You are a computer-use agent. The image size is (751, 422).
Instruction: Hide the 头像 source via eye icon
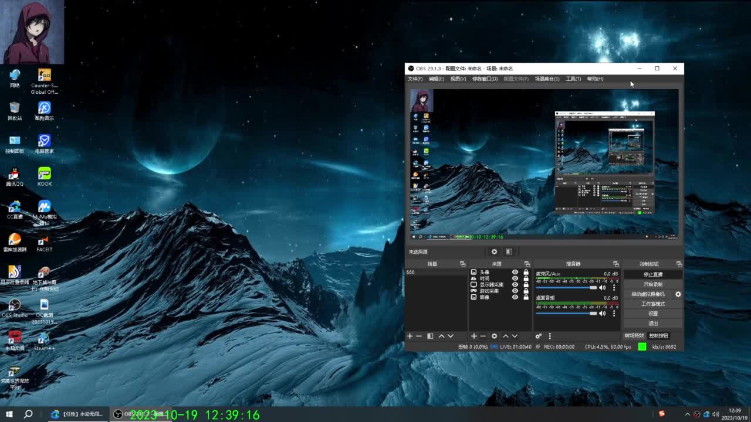point(515,273)
